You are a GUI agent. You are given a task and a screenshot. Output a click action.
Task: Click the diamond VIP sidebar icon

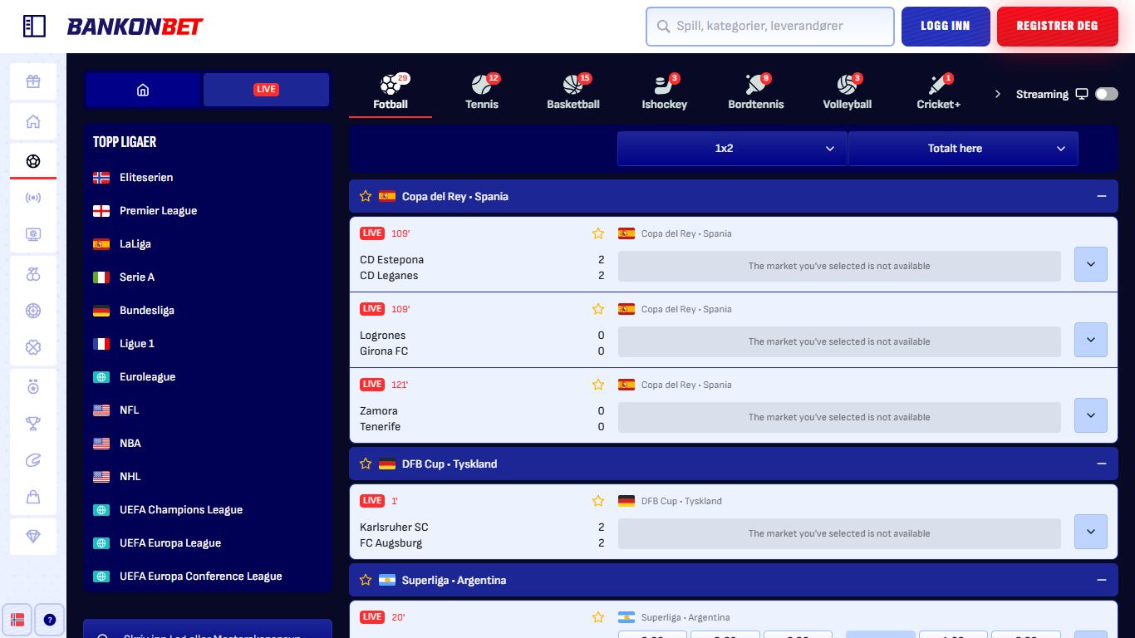(x=33, y=537)
